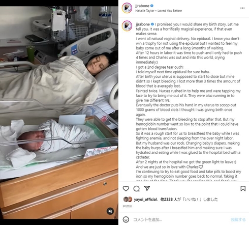
Task: Click jjrabone avatar beside the caption
Action: click(127, 26)
